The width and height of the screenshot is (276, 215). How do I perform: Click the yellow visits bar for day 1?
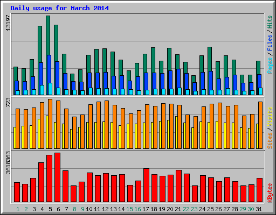tap(15, 138)
